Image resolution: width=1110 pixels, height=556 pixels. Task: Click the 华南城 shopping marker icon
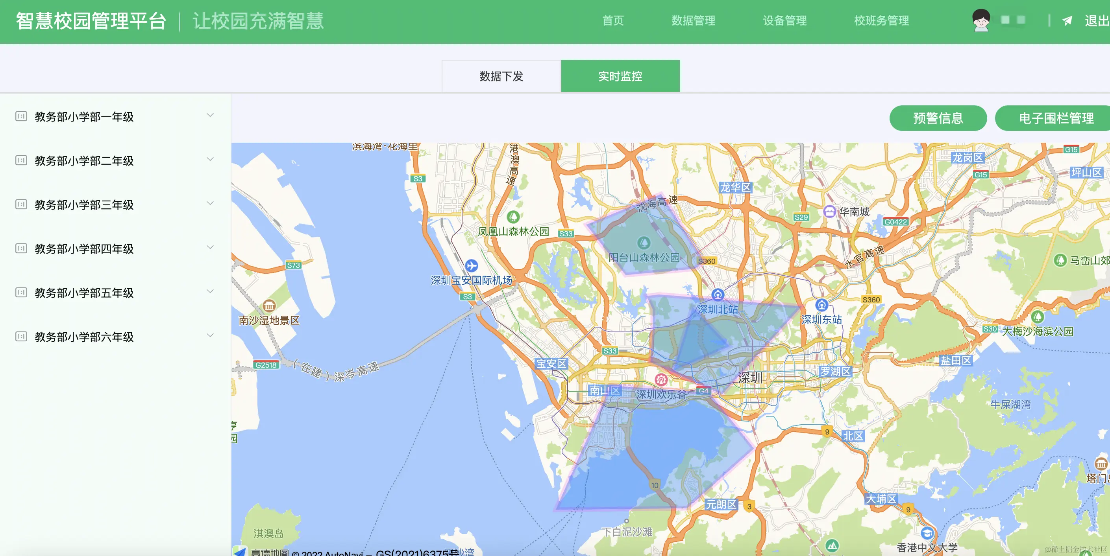point(829,212)
